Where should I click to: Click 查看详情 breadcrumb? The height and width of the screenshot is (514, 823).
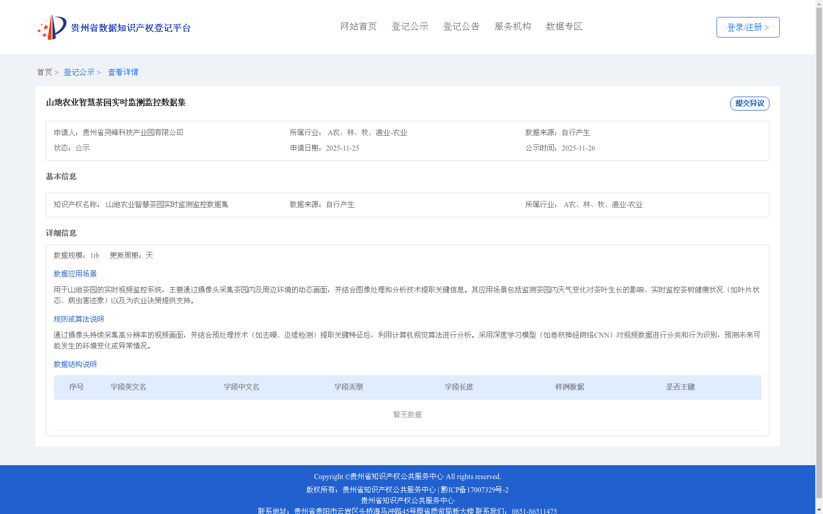[x=123, y=72]
